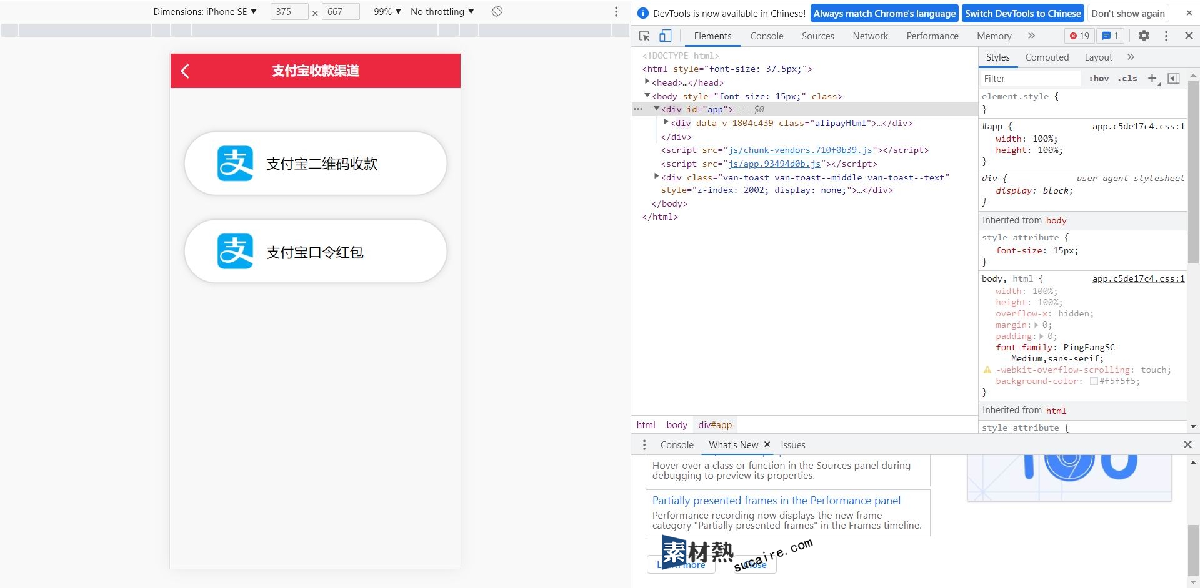This screenshot has width=1200, height=588.
Task: Close the What's New drawer tab
Action: click(767, 444)
